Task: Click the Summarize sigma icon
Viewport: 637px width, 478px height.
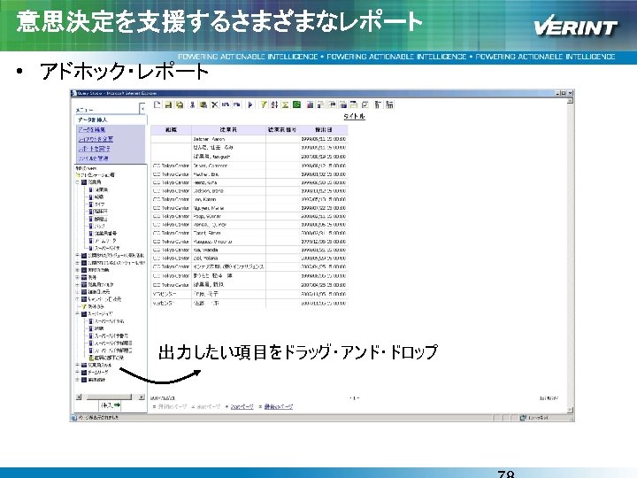Action: coord(285,104)
